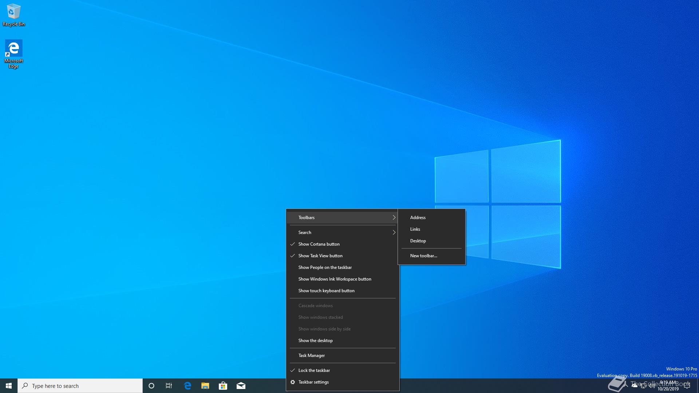Select the Toolbars menu entry
Viewport: 699px width, 393px height.
(x=343, y=218)
